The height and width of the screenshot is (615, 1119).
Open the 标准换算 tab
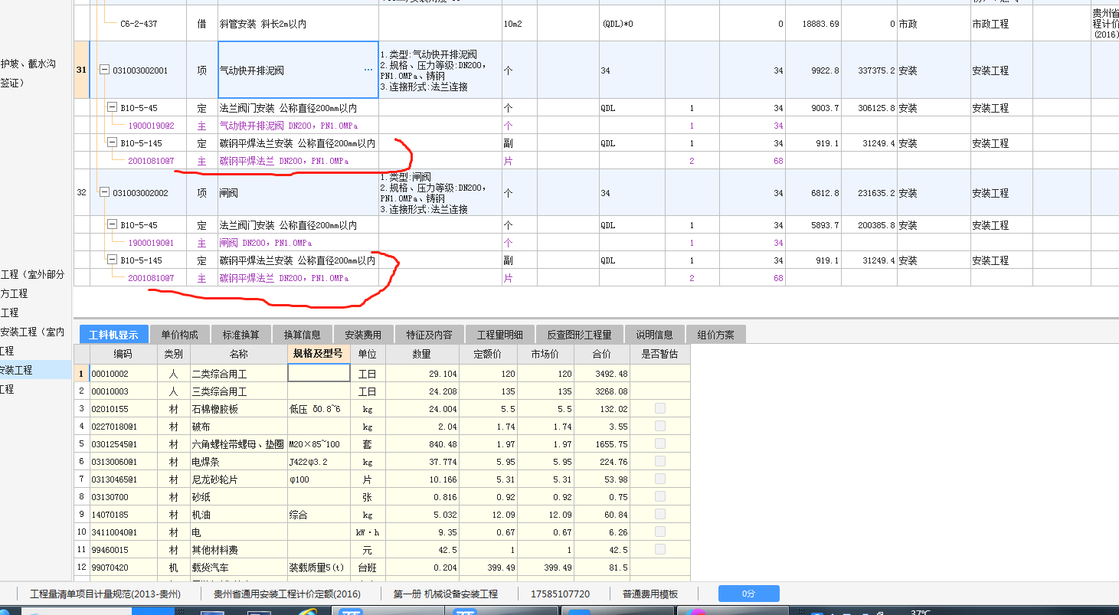pyautogui.click(x=240, y=335)
